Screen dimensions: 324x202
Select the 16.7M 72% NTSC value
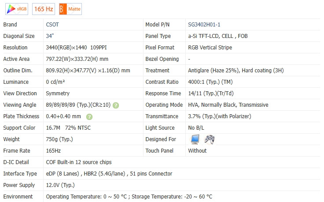(68, 128)
